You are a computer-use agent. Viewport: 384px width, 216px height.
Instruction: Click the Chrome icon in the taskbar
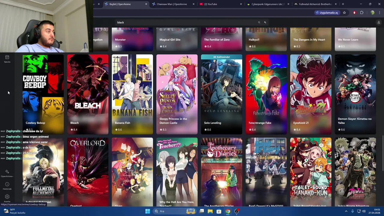point(228,211)
